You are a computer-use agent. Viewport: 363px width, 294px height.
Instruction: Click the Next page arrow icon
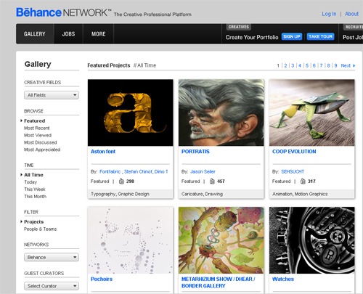(354, 65)
